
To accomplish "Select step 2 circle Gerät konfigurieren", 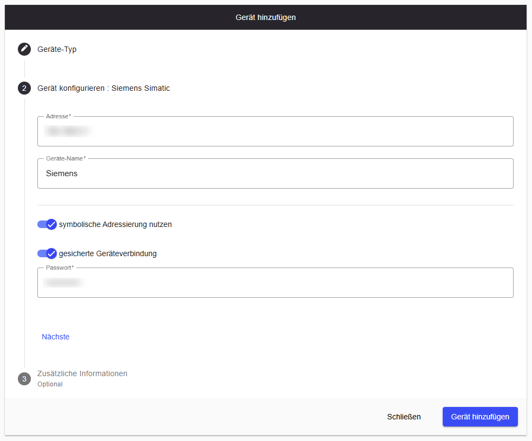I will [24, 88].
